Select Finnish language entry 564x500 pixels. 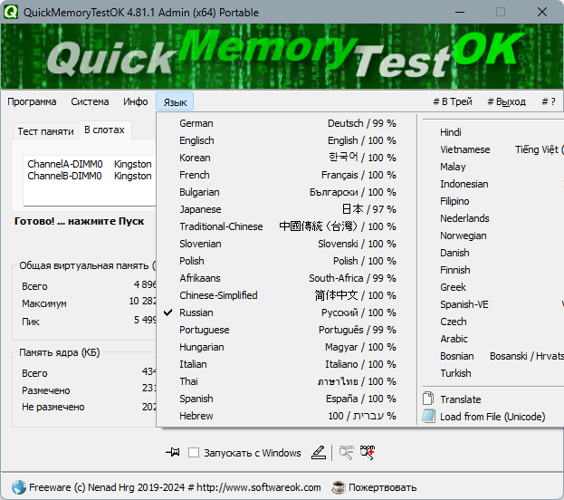(492, 270)
